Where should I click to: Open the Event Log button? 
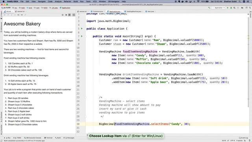[243, 138]
